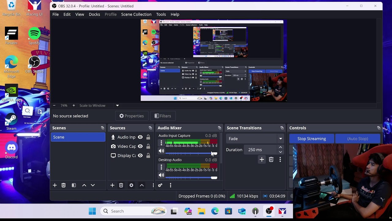Lock the Audio Input Capture source
The height and width of the screenshot is (221, 392).
pyautogui.click(x=148, y=137)
